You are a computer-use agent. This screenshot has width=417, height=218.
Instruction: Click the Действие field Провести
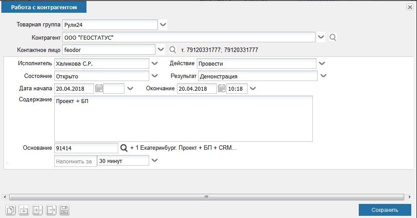256,63
